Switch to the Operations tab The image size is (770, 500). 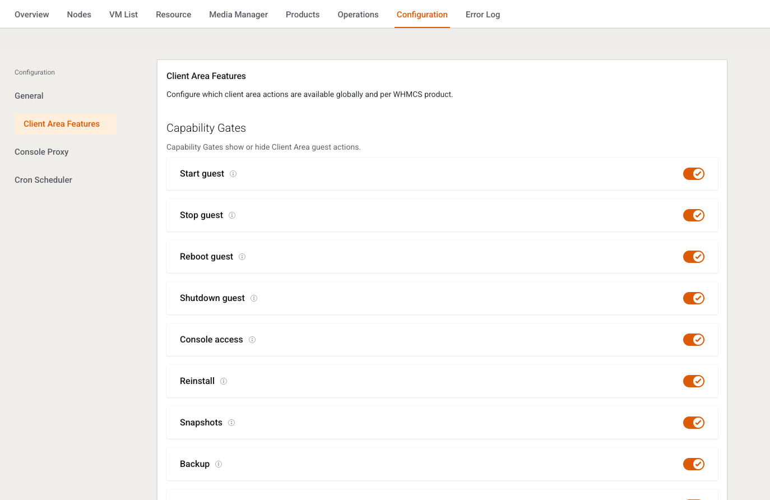pyautogui.click(x=358, y=15)
